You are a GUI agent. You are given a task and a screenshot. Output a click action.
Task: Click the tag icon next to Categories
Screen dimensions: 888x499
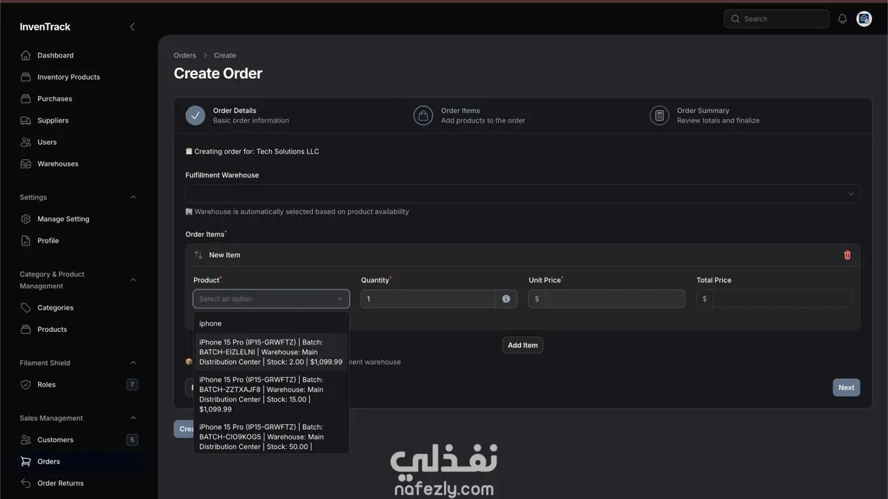[x=26, y=308]
